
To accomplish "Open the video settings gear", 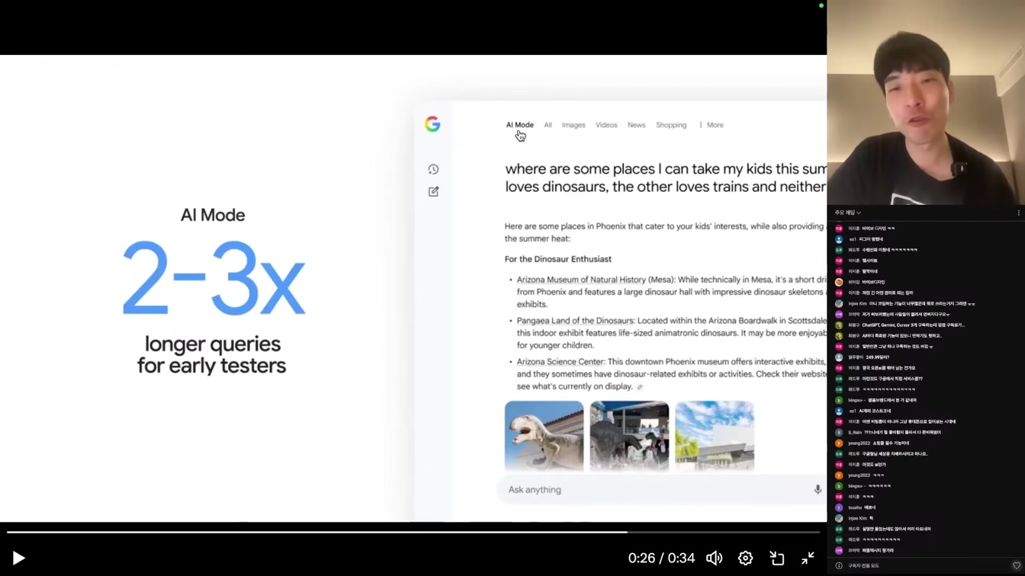I will click(x=746, y=558).
